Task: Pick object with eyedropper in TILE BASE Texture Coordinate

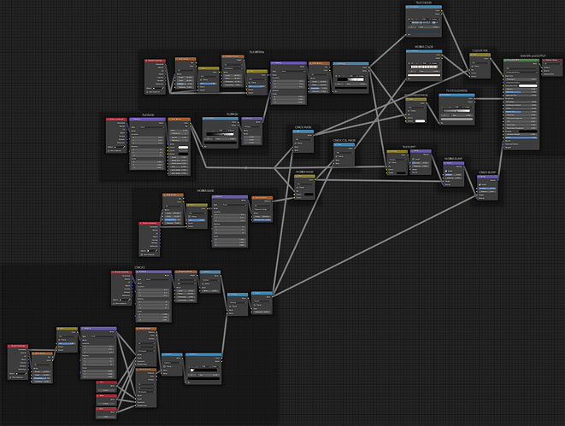Action: pyautogui.click(x=124, y=147)
